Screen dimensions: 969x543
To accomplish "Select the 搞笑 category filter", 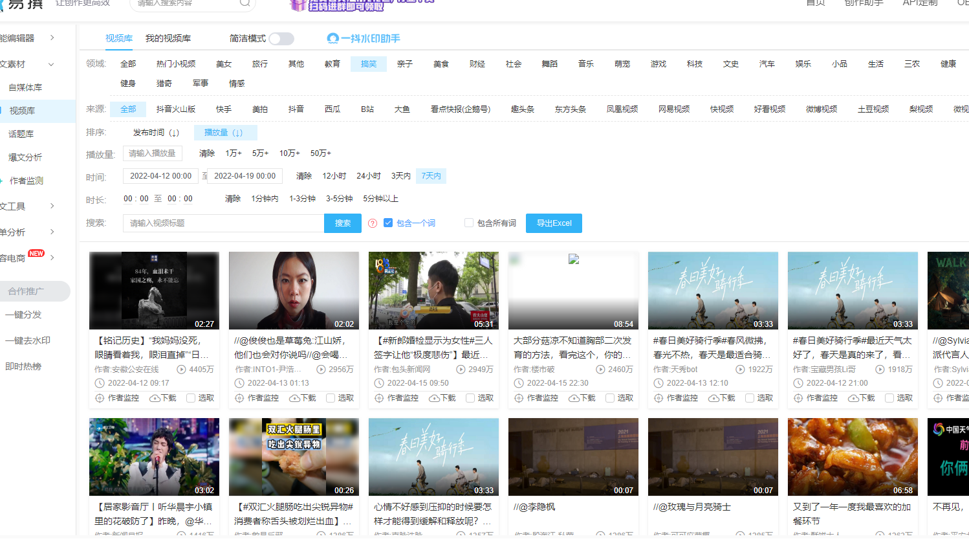I will pyautogui.click(x=368, y=63).
